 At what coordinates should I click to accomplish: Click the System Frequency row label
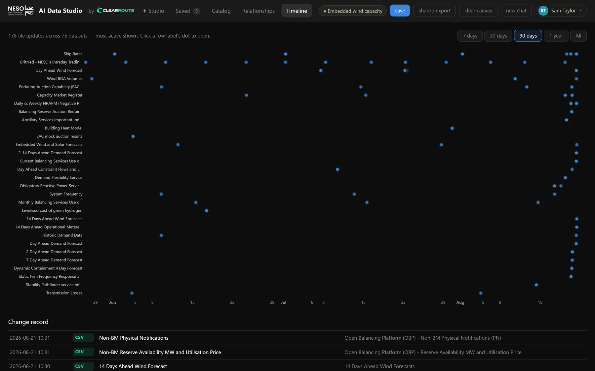pyautogui.click(x=66, y=194)
